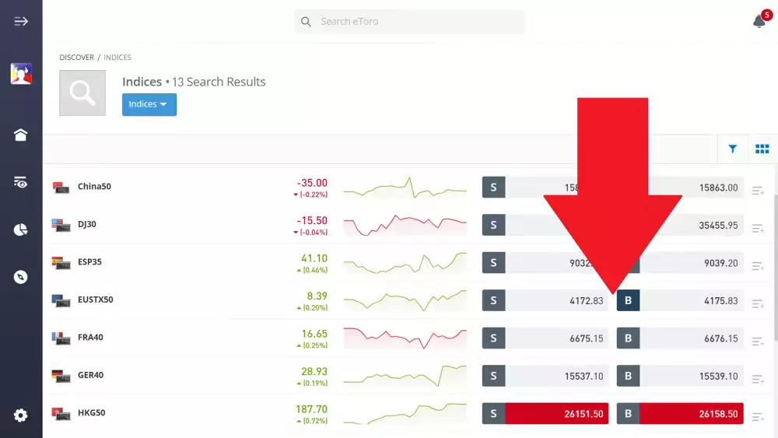Click the Indices search thumbnail image
The height and width of the screenshot is (438, 778).
click(82, 93)
